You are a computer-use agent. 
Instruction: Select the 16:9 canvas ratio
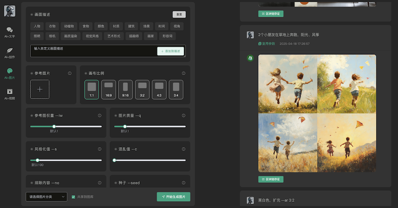click(108, 89)
